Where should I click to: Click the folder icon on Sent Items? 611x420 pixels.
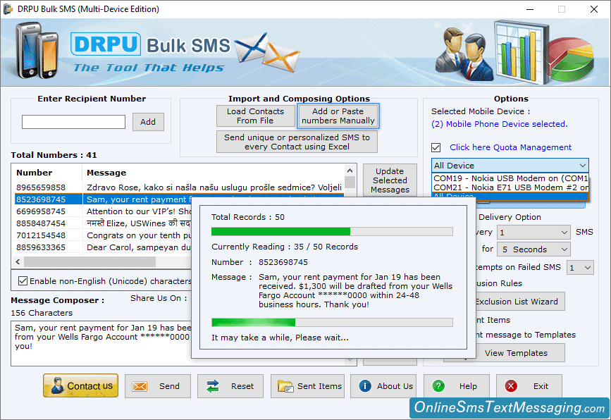[x=285, y=386]
